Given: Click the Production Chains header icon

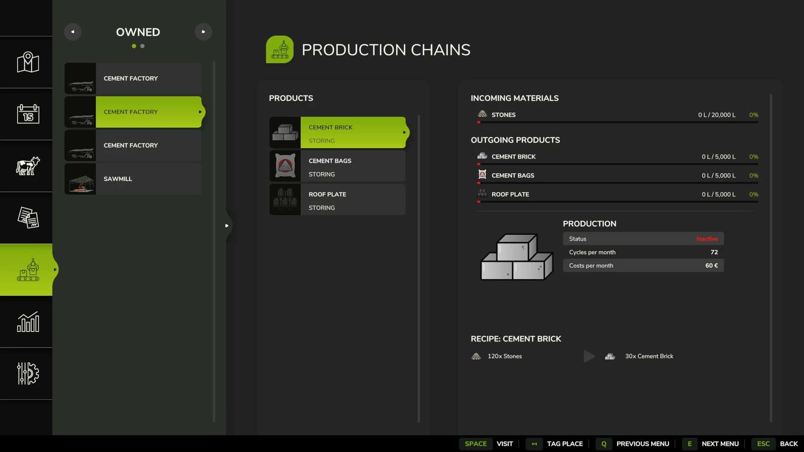Looking at the screenshot, I should pos(279,49).
